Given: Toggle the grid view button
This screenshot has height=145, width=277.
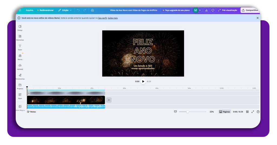Looking at the screenshot, I should 247,112.
